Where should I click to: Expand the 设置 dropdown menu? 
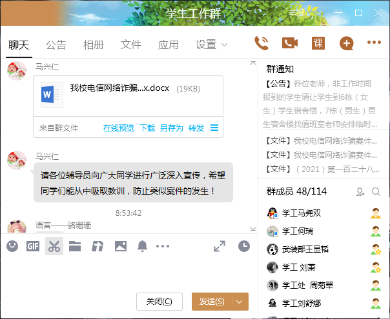point(212,44)
